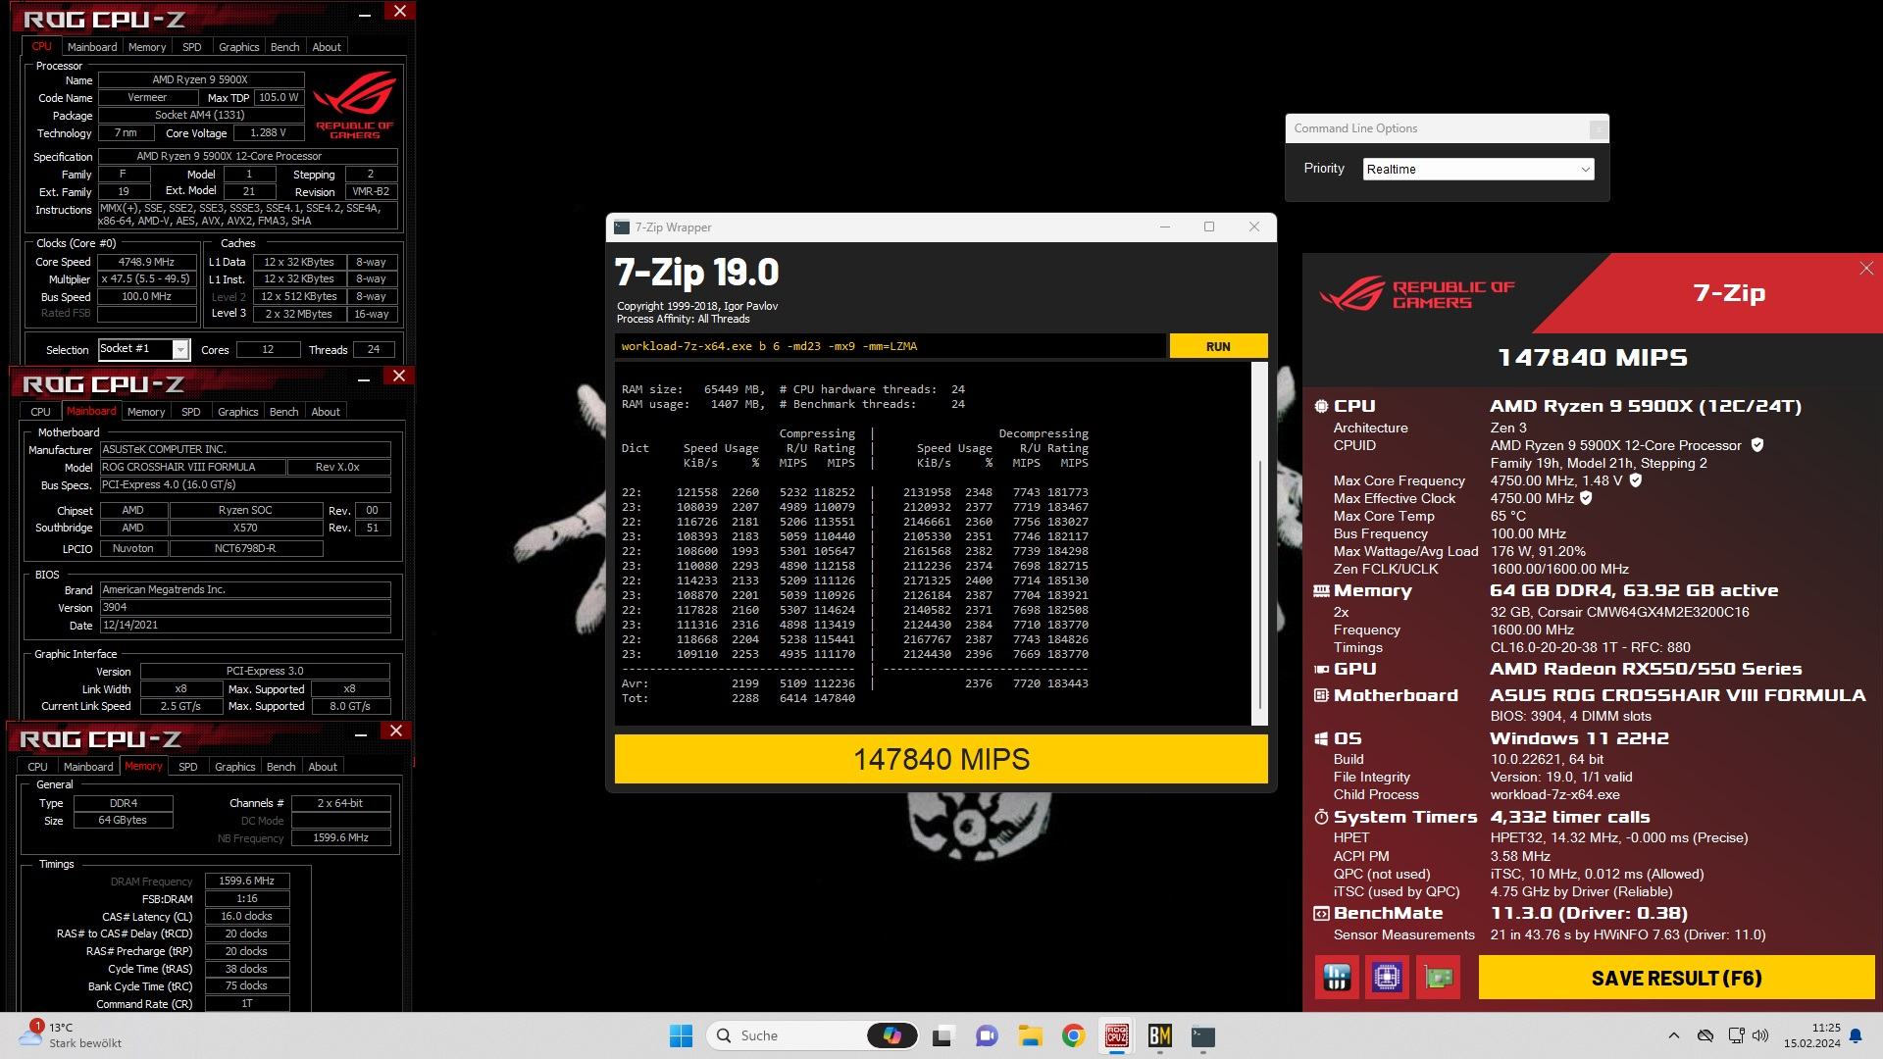Open File Explorer from the taskbar
The image size is (1883, 1059).
[x=1030, y=1035]
